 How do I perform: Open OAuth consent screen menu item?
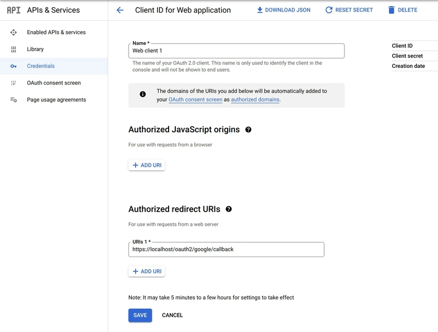(54, 83)
